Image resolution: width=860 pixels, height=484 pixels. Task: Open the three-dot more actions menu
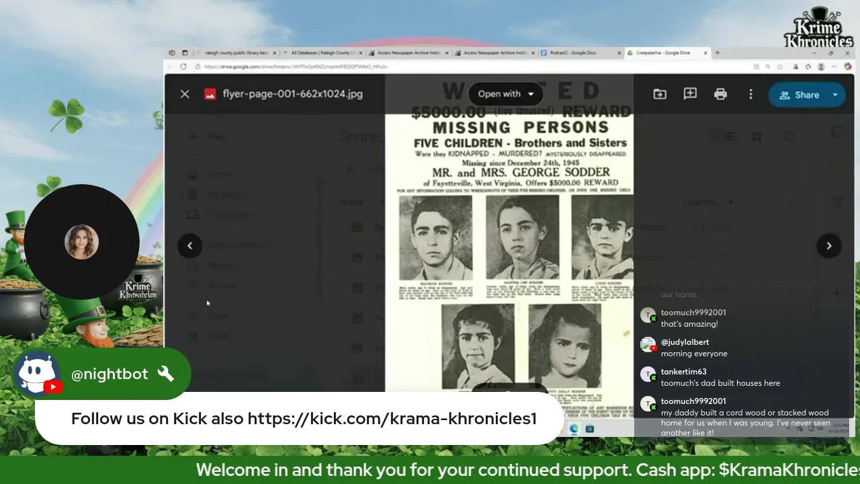pos(750,94)
